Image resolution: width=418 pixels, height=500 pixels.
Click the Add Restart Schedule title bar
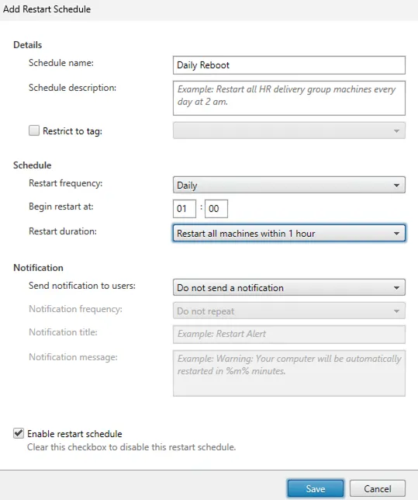point(209,9)
